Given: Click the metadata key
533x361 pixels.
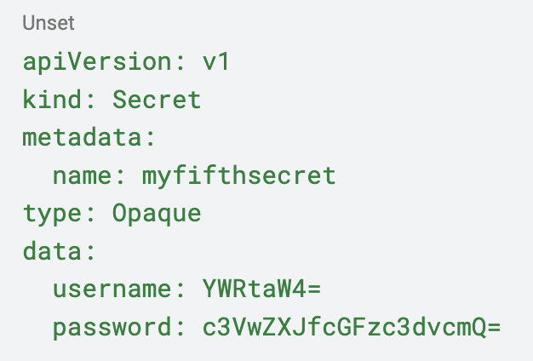Looking at the screenshot, I should click(x=82, y=138).
